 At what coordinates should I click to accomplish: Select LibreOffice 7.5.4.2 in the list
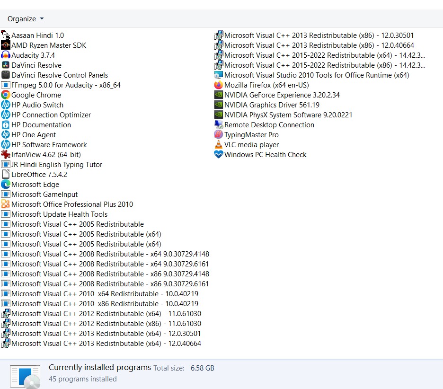click(39, 175)
